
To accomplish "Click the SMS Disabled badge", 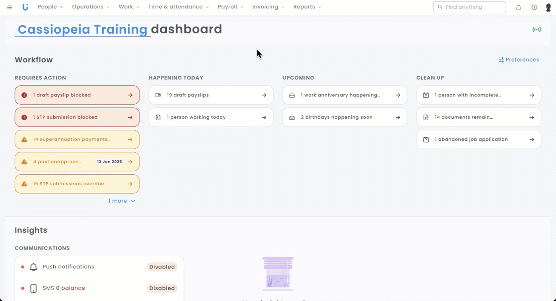I will tap(162, 288).
